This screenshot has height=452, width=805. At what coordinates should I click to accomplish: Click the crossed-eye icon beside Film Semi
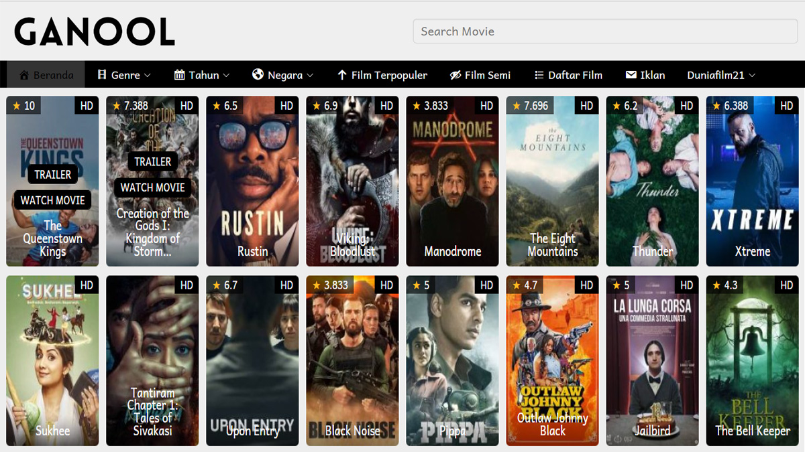455,75
